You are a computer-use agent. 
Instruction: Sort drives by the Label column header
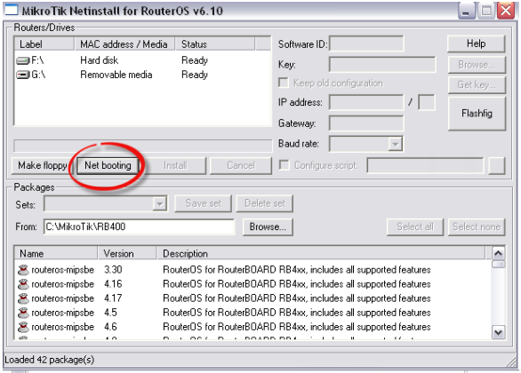pyautogui.click(x=44, y=44)
